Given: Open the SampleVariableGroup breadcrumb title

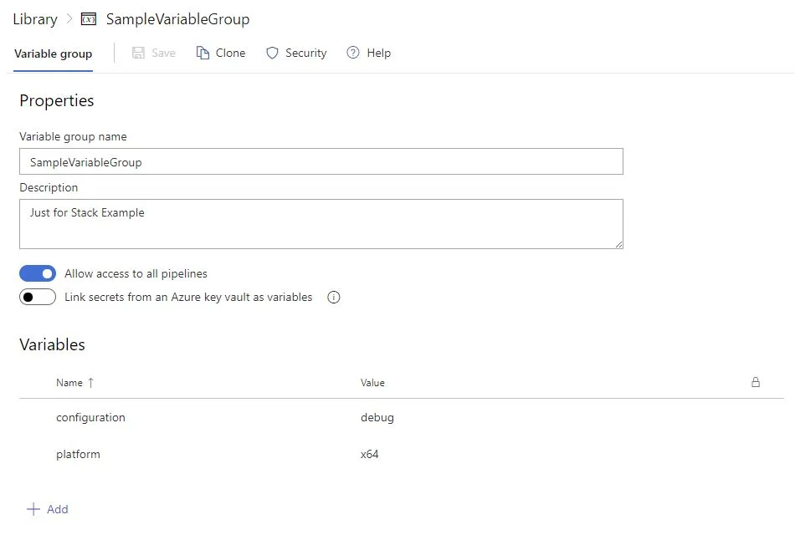Looking at the screenshot, I should point(177,19).
